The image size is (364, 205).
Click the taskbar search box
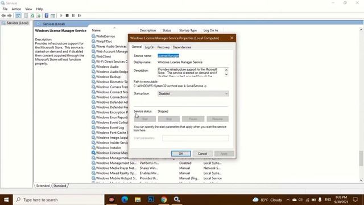pos(59,200)
